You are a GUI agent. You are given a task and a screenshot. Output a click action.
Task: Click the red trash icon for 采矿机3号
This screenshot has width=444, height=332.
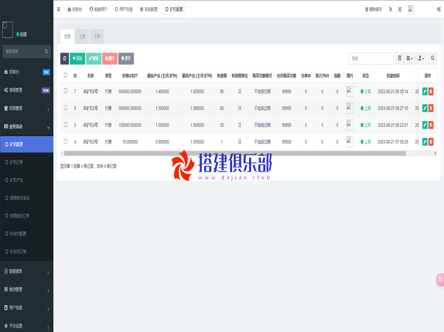(431, 141)
